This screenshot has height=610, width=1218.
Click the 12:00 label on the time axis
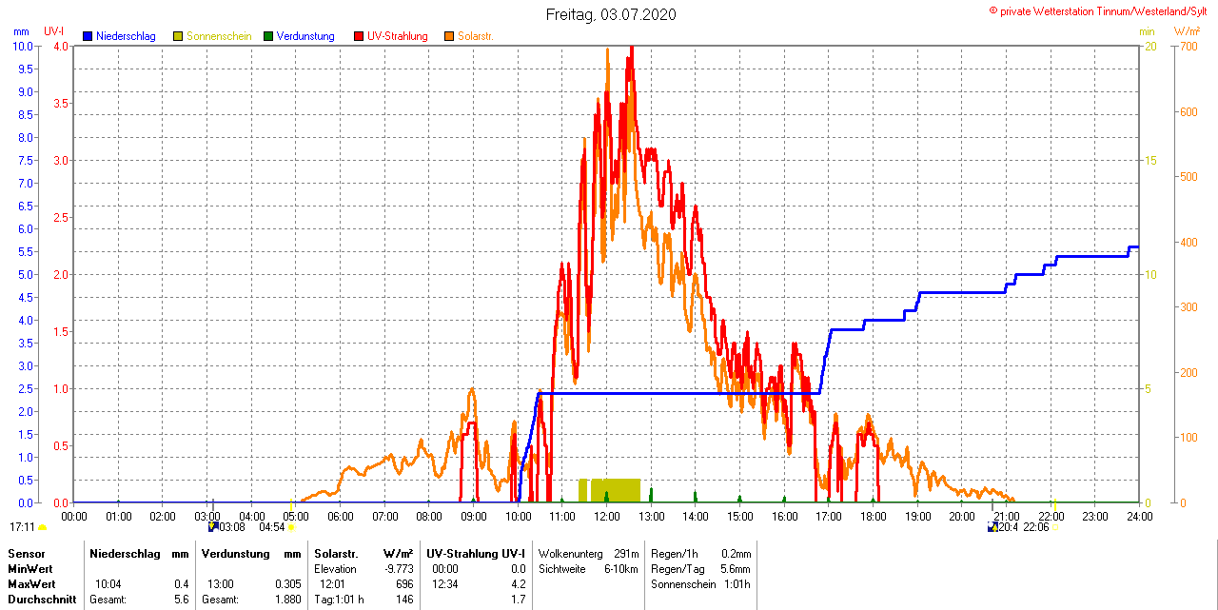coord(606,516)
